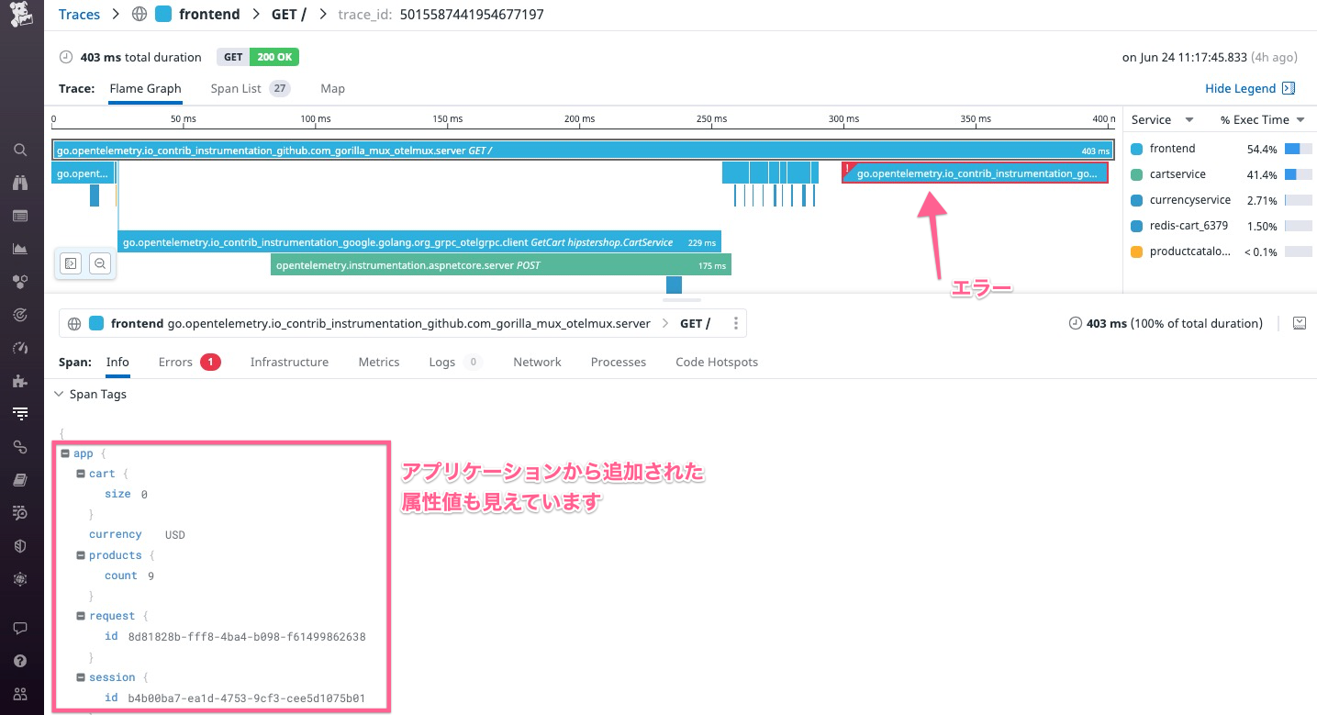Open the % Exec Time sort dropdown

(1300, 120)
